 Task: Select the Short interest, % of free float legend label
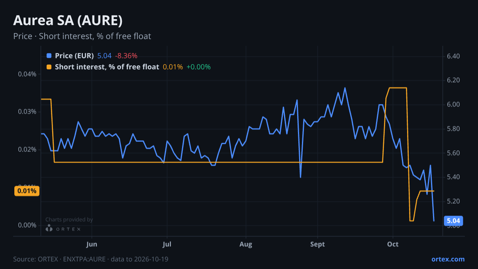click(107, 67)
